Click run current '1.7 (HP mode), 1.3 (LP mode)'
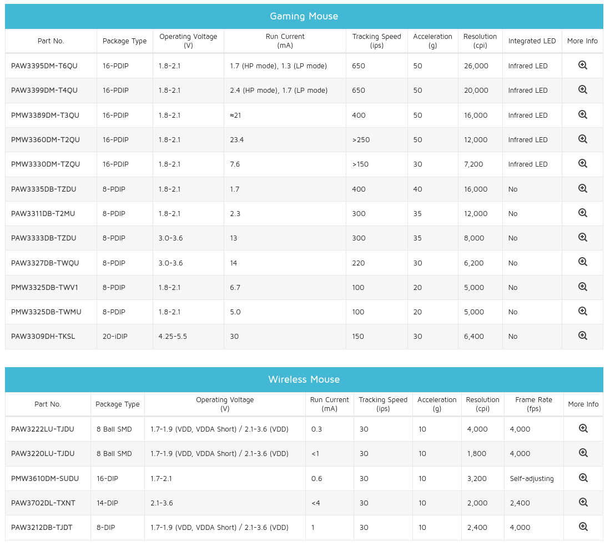This screenshot has height=551, width=615. [278, 66]
